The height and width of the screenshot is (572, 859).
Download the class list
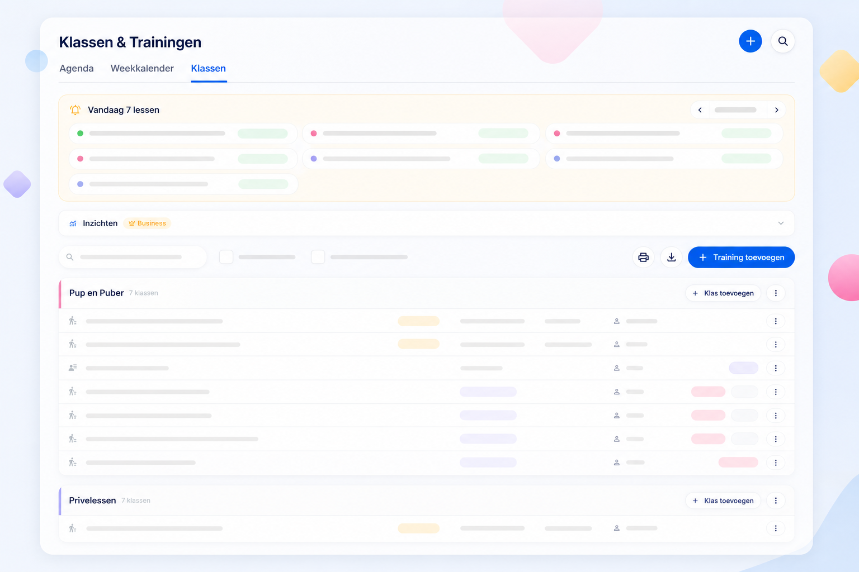pyautogui.click(x=672, y=258)
